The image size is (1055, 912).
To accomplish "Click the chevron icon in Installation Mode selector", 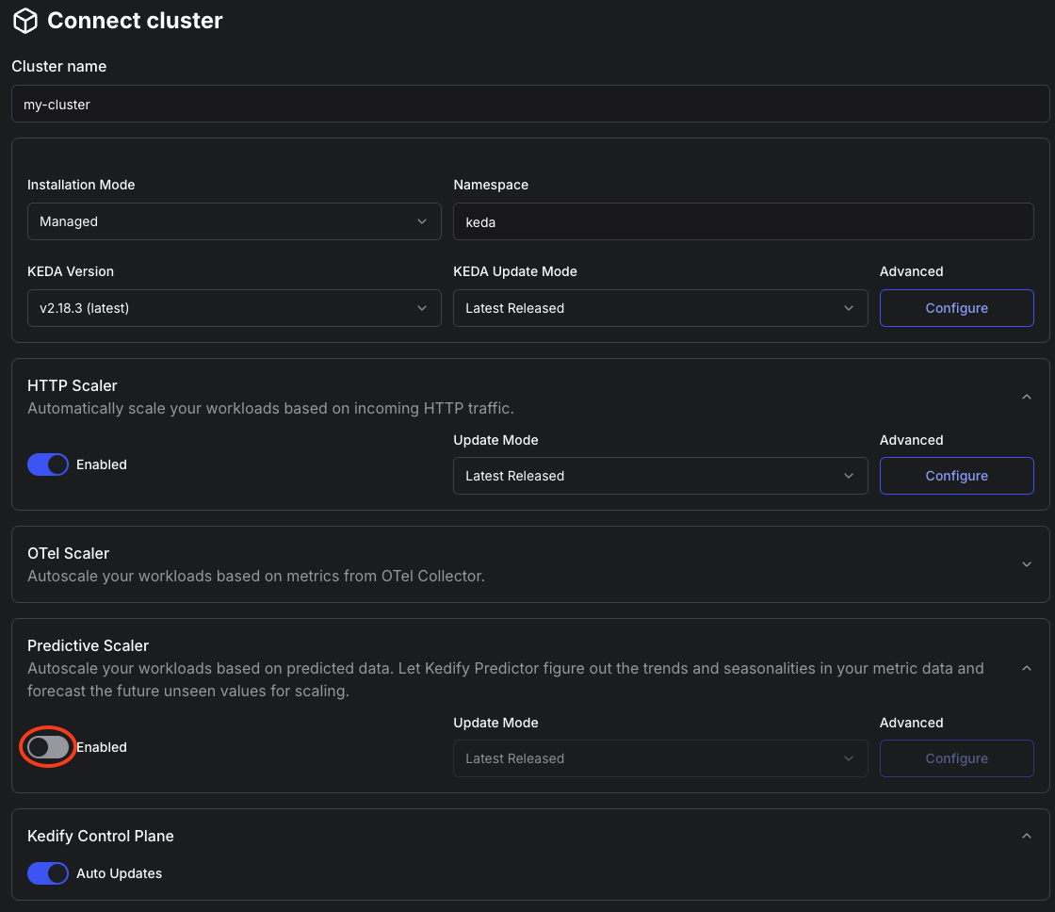I will pos(421,221).
